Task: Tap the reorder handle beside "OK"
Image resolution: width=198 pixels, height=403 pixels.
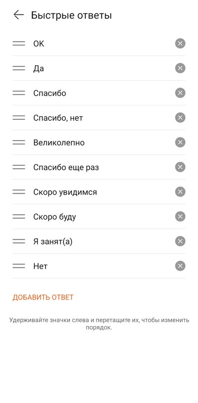Action: [19, 44]
